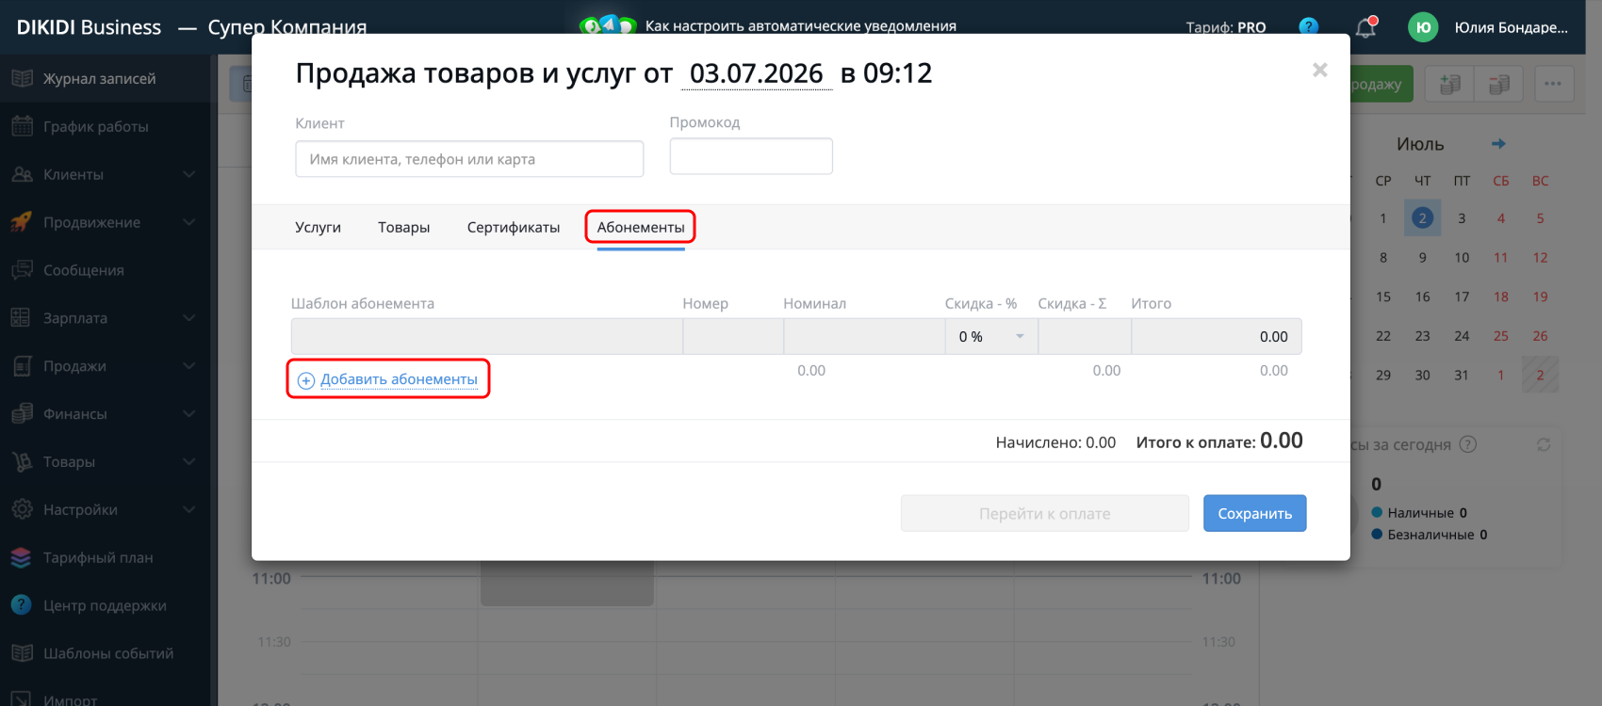Click the Товары sidebar icon

(22, 462)
